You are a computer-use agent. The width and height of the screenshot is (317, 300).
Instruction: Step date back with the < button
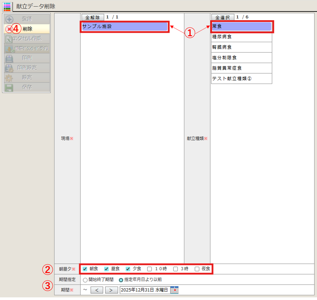point(97,290)
